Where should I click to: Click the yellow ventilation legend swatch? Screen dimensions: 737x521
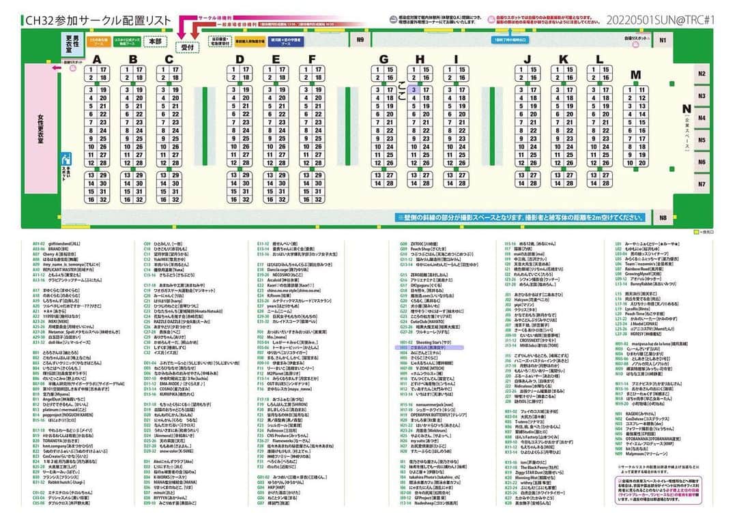tap(697, 232)
